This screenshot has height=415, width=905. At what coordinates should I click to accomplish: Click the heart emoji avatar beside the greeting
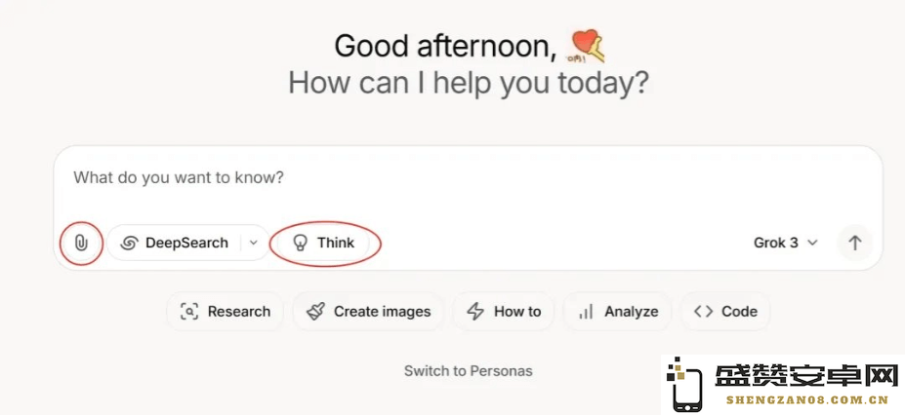pyautogui.click(x=587, y=46)
